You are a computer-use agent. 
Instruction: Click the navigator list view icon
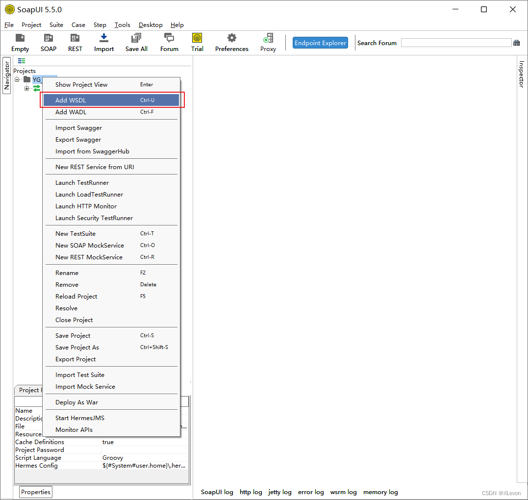pos(22,61)
